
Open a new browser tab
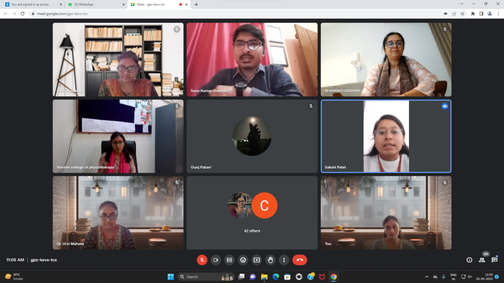tap(196, 4)
